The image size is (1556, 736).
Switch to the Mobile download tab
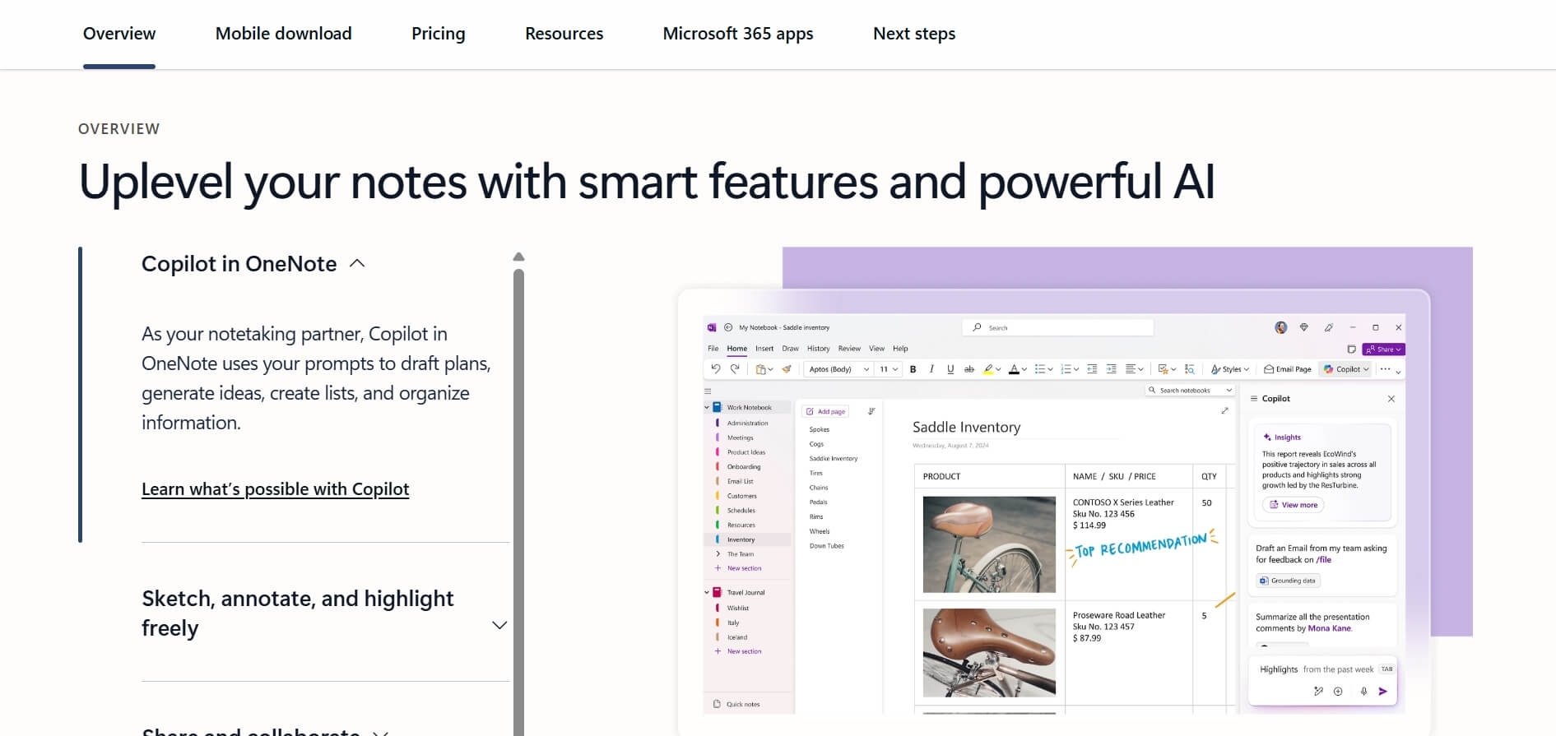pos(283,34)
